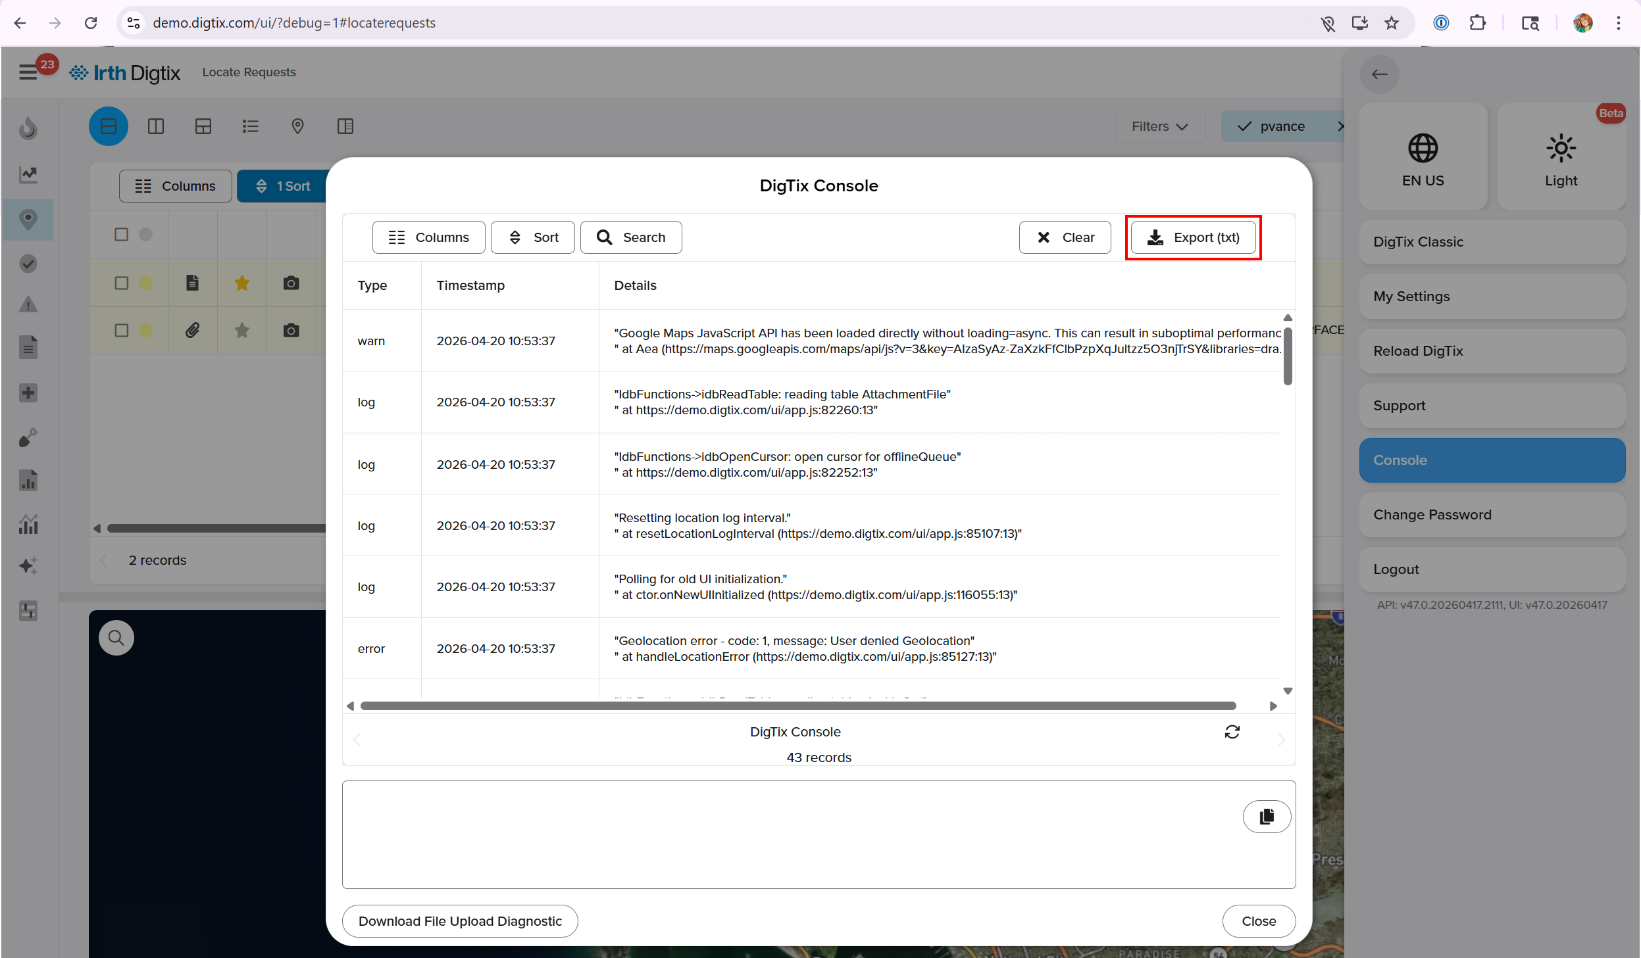Image resolution: width=1641 pixels, height=958 pixels.
Task: Click the copy-to-clipboard icon in console
Action: click(x=1266, y=816)
